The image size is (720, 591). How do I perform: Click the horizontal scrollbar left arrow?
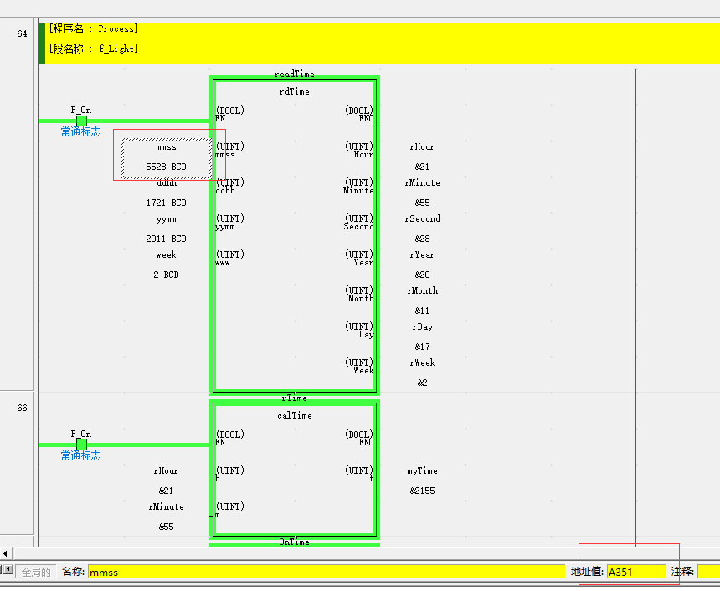pos(7,553)
